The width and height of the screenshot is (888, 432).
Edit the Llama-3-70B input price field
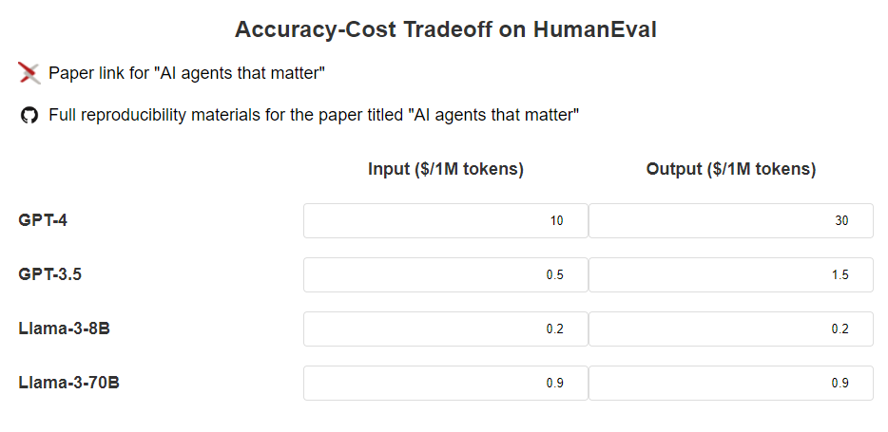tap(446, 384)
